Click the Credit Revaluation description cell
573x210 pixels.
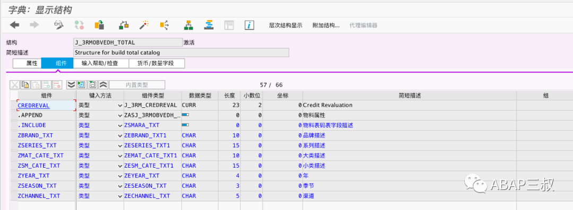point(410,105)
